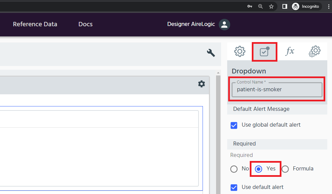Click the wrench tools icon
Screen dimensions: 332x194
coord(211,53)
